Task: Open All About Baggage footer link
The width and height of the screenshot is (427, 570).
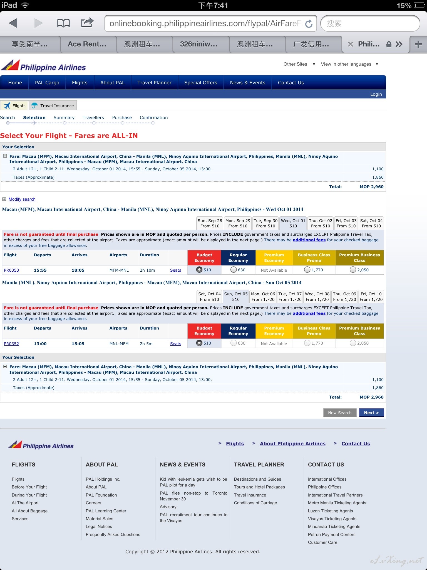Action: (x=29, y=511)
